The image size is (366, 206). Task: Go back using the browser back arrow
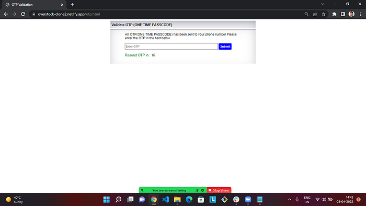tap(6, 14)
